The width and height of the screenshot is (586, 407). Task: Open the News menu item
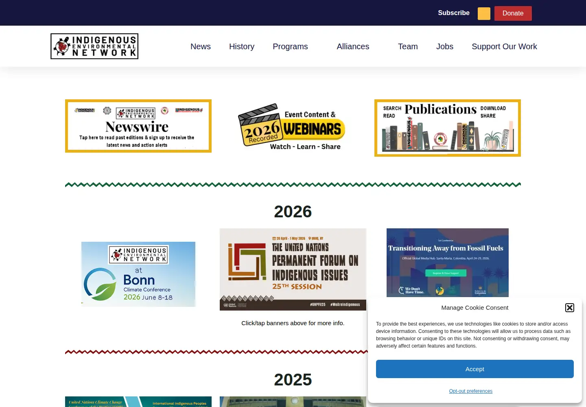tap(201, 46)
